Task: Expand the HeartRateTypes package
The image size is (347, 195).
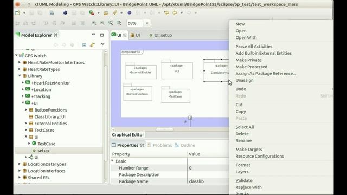Action: point(20,69)
